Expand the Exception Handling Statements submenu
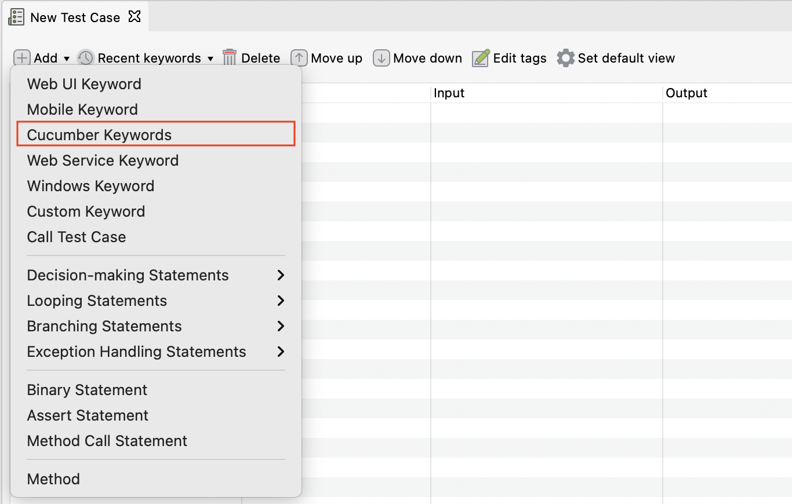 [x=281, y=352]
